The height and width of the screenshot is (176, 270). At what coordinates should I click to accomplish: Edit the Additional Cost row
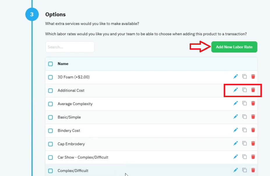click(x=235, y=90)
